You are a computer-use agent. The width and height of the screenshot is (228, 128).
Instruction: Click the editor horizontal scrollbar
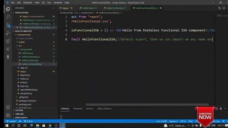[147, 105]
